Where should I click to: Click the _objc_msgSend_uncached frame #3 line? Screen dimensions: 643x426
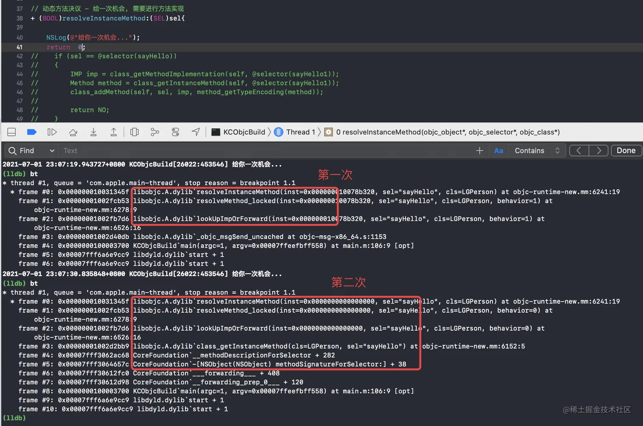click(x=202, y=237)
